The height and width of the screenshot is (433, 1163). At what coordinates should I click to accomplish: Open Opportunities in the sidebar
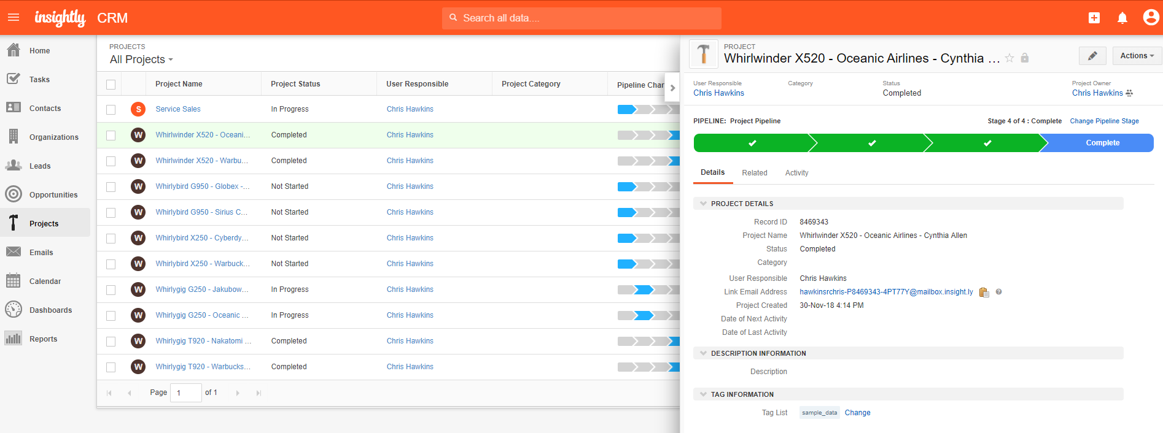coord(45,194)
